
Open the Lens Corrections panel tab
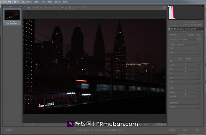coord(184,29)
